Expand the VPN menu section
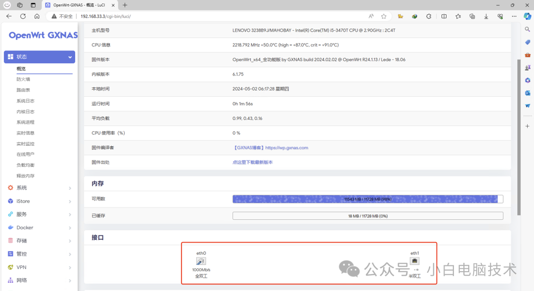Screen dimensions: 534x291 [x=40, y=267]
